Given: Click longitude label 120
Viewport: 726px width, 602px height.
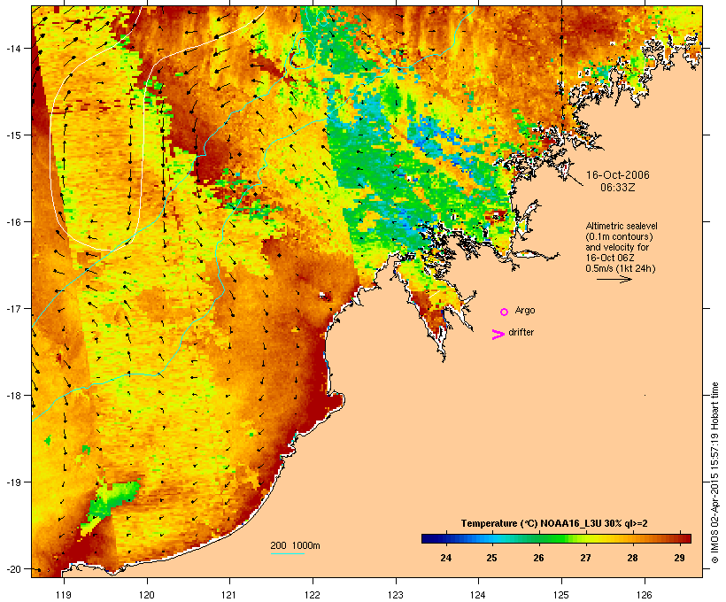Looking at the screenshot, I should [x=147, y=595].
